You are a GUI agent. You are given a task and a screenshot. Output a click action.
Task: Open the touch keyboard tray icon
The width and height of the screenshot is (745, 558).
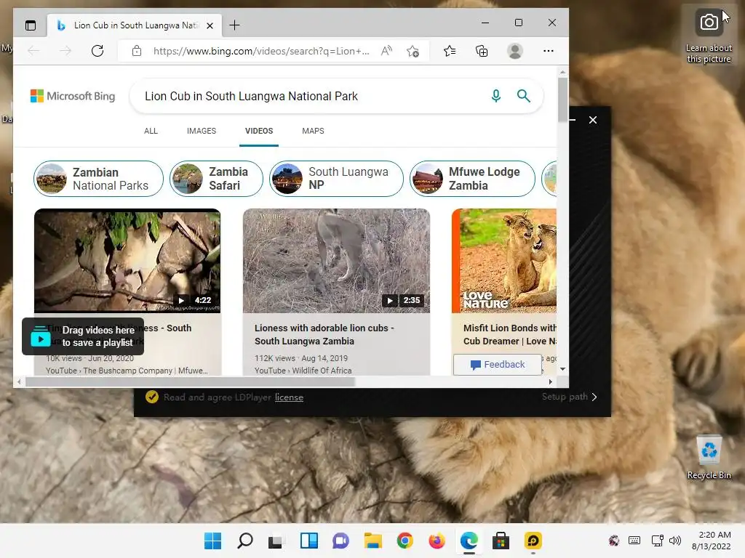tap(634, 541)
